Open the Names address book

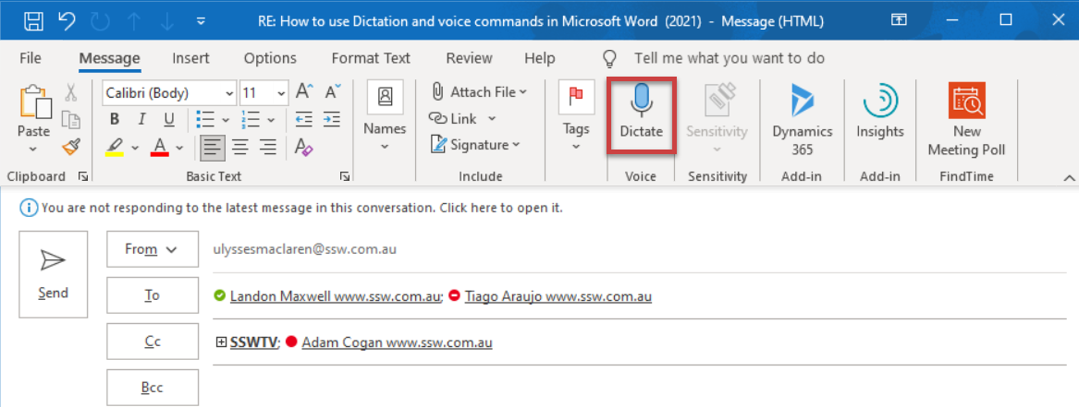(x=385, y=114)
